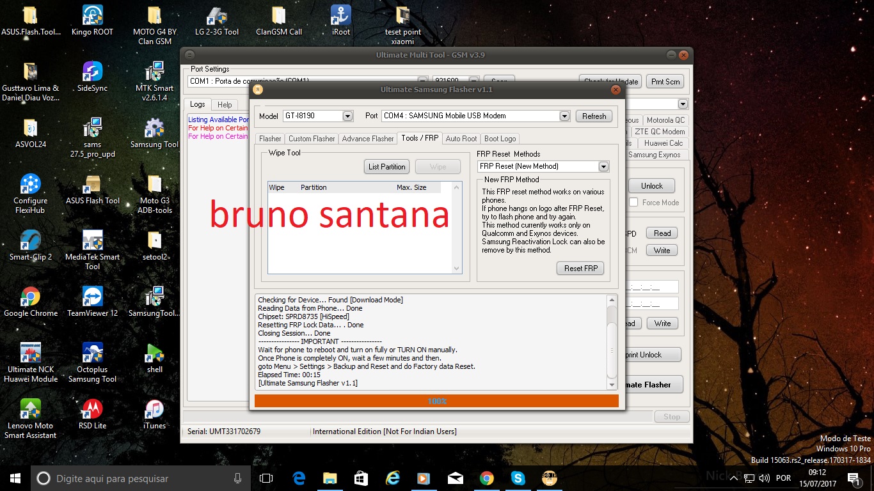Screen dimensions: 874x491
Task: Launch MediaTek Smart Tool shortcut
Action: [93, 251]
